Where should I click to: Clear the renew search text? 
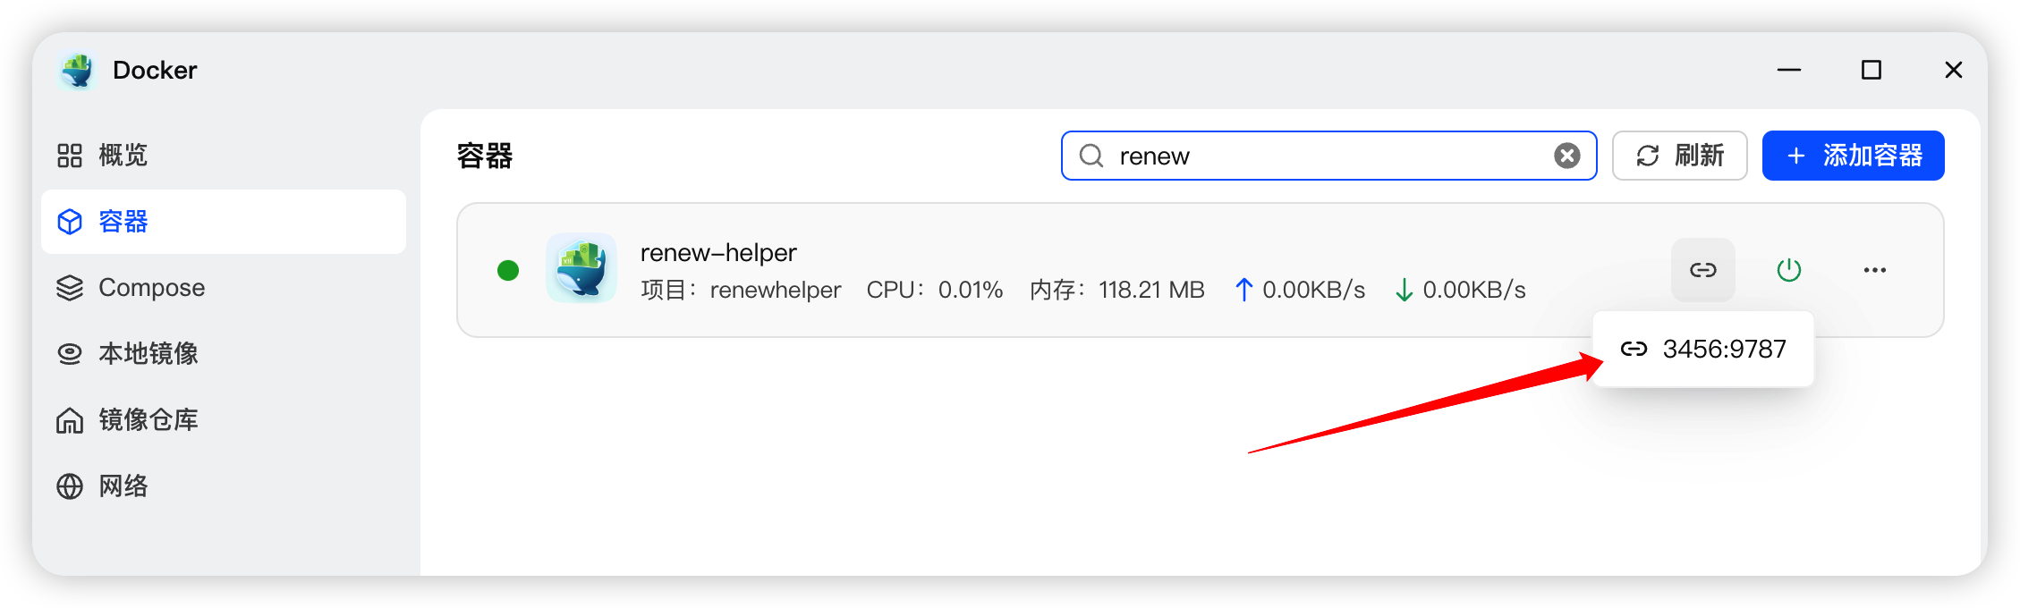pos(1566,156)
